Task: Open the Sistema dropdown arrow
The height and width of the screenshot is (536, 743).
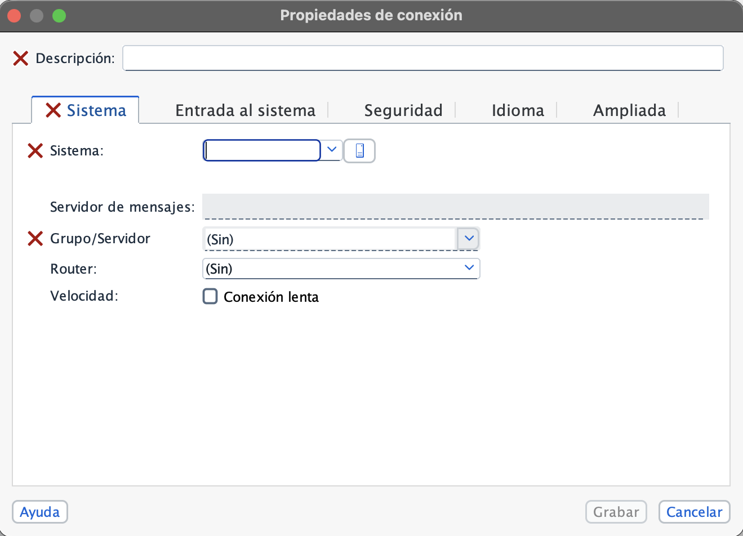Action: [332, 150]
